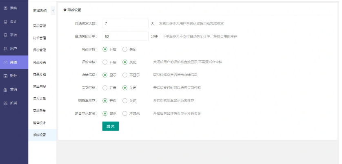This screenshot has width=342, height=164.
Task: Open the 系统 section in sidebar
Action: tap(11, 8)
